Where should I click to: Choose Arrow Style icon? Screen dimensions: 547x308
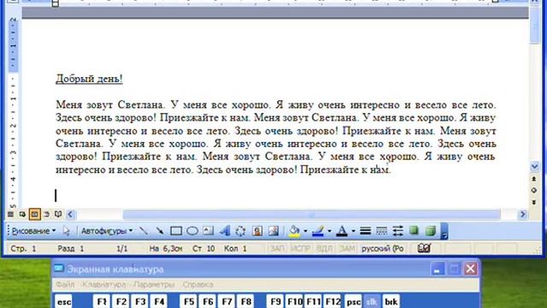click(x=397, y=231)
